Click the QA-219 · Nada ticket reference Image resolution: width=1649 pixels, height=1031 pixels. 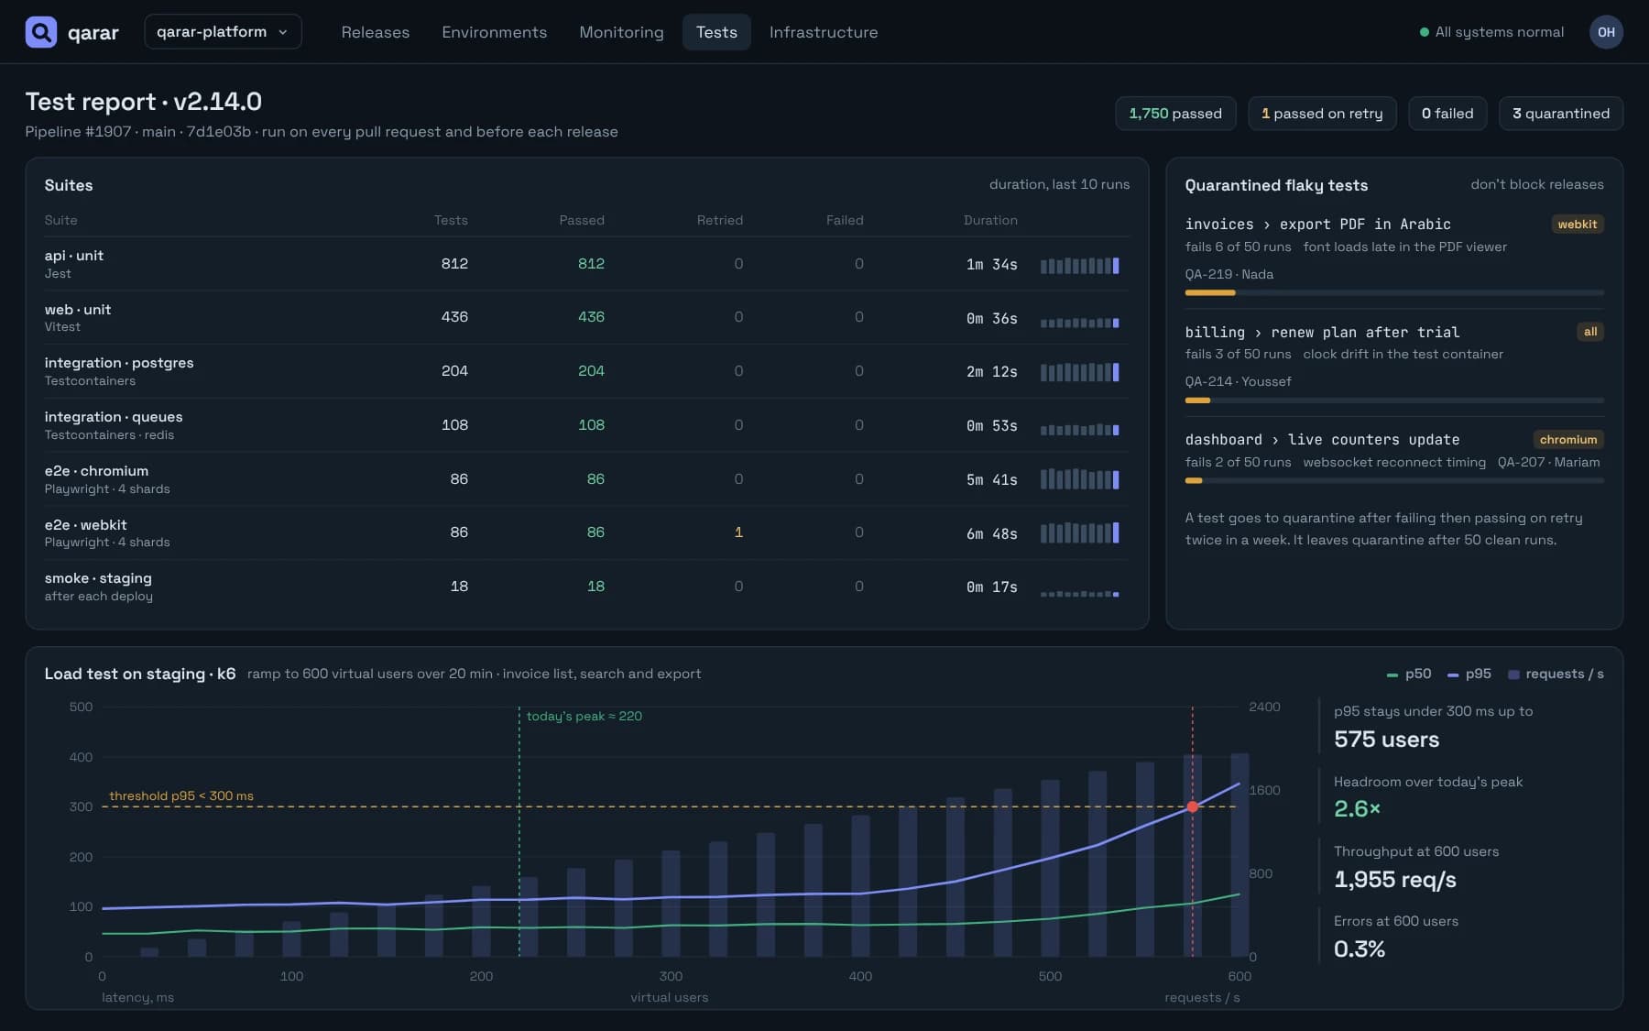pyautogui.click(x=1229, y=274)
